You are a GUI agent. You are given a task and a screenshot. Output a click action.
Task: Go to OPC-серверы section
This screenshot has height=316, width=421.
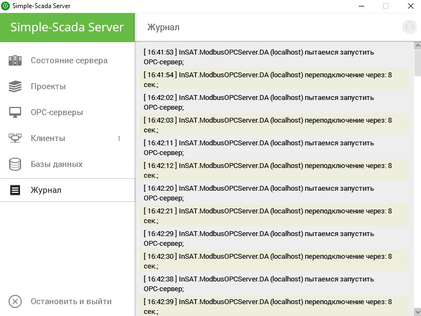[x=67, y=112]
